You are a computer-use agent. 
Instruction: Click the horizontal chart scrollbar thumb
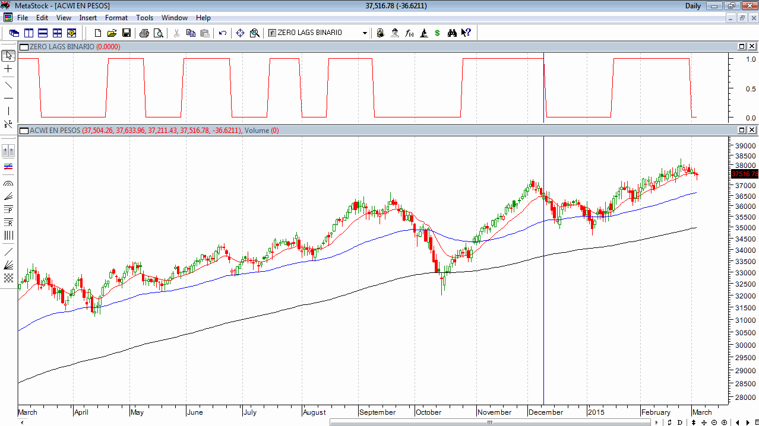point(490,422)
